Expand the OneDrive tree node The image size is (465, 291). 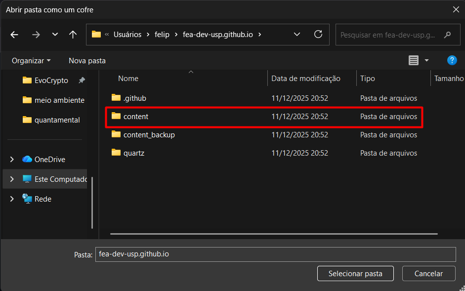12,160
